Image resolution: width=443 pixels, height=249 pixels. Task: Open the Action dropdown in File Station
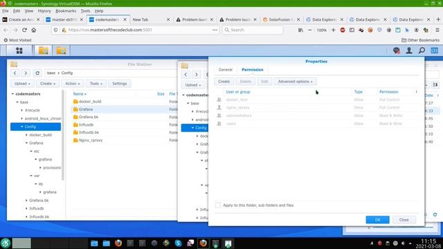coord(72,84)
